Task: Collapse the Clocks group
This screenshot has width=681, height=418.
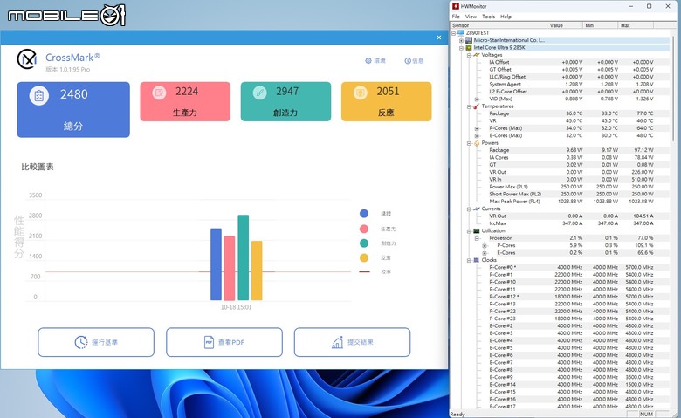Action: click(469, 260)
